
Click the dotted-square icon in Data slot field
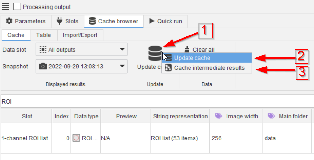click(x=43, y=49)
